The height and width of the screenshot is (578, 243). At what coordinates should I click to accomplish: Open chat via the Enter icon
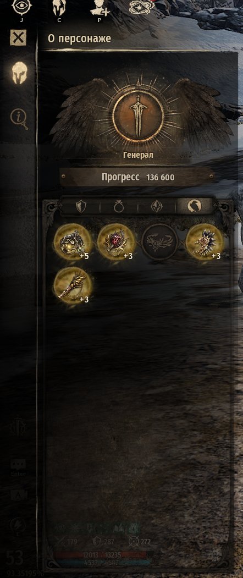[18, 467]
